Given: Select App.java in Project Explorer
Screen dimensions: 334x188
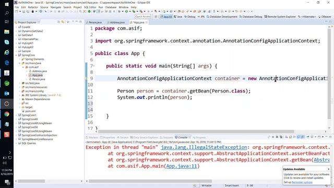Looking at the screenshot, I should pos(37,75).
